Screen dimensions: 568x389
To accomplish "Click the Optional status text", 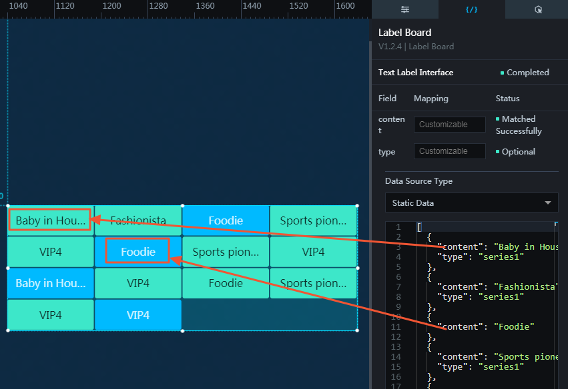I will [x=518, y=151].
